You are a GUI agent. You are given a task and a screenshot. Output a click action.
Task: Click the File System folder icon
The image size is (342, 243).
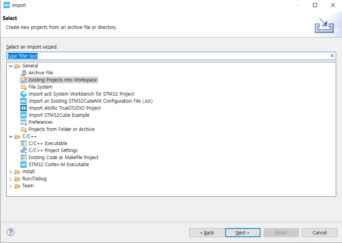point(24,87)
